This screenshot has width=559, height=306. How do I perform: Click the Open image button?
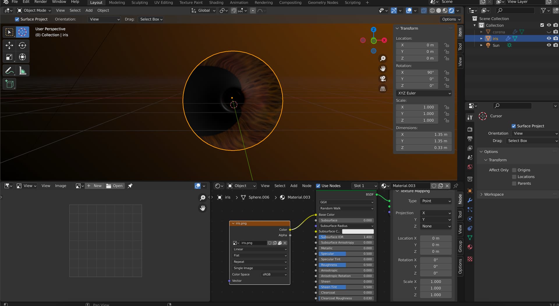click(x=115, y=186)
